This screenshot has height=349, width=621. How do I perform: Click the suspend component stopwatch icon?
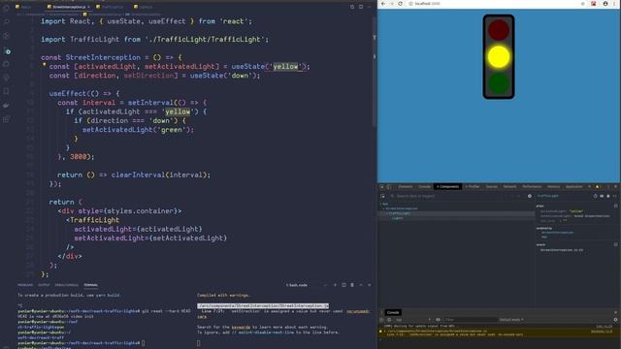click(595, 196)
